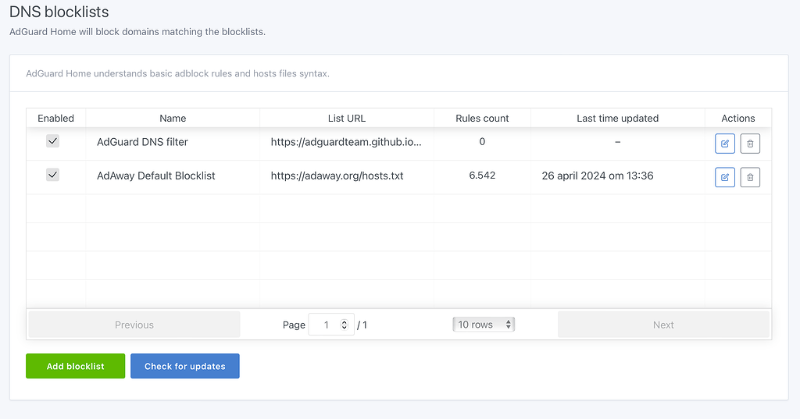Sort by the Enabled column header

(x=55, y=119)
